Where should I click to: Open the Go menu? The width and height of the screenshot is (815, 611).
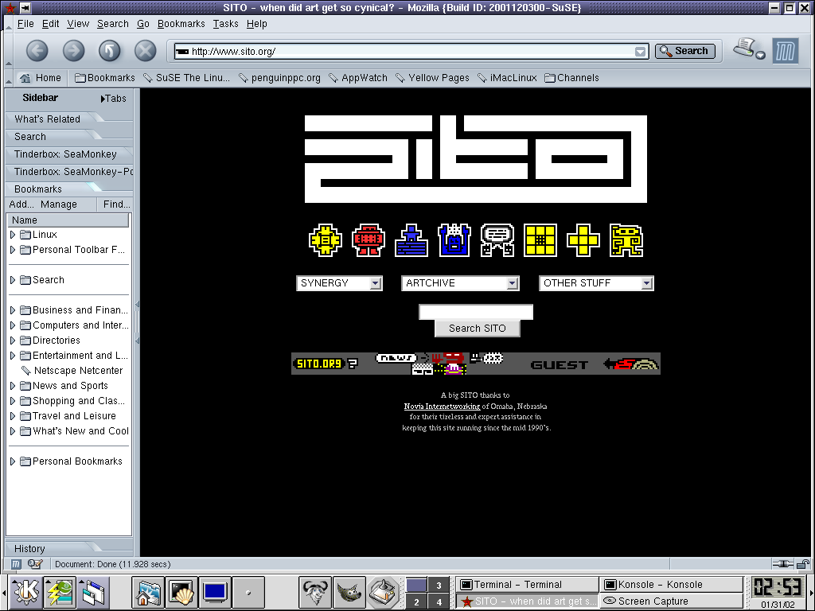click(143, 24)
